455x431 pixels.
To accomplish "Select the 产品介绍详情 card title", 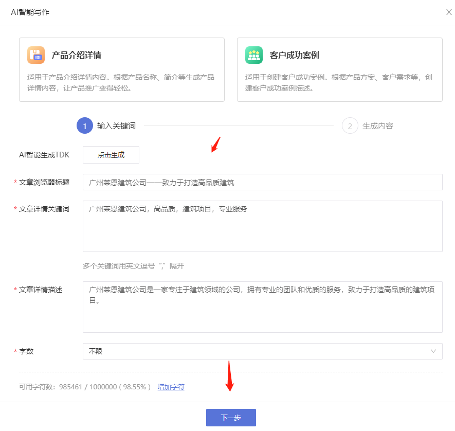I will (76, 55).
